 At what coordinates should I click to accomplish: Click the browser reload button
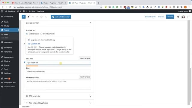[x=10, y=7]
